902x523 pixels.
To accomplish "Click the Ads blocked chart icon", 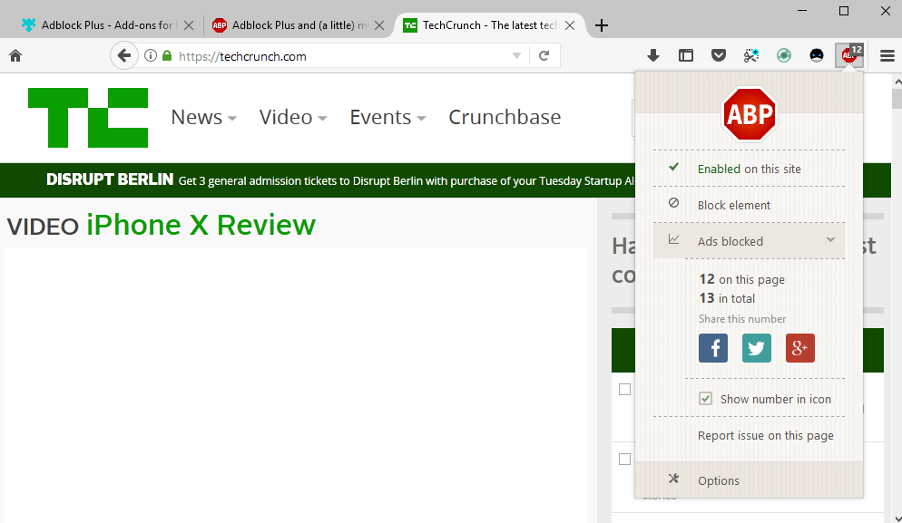I will (673, 239).
